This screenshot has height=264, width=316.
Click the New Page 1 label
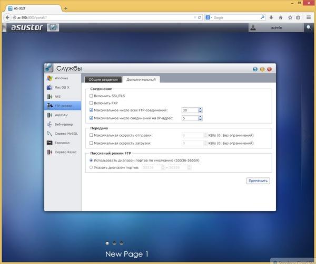click(127, 254)
